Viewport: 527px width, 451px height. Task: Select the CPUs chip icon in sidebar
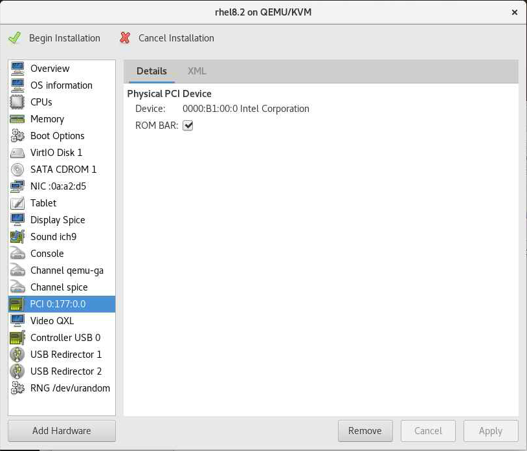coord(17,102)
